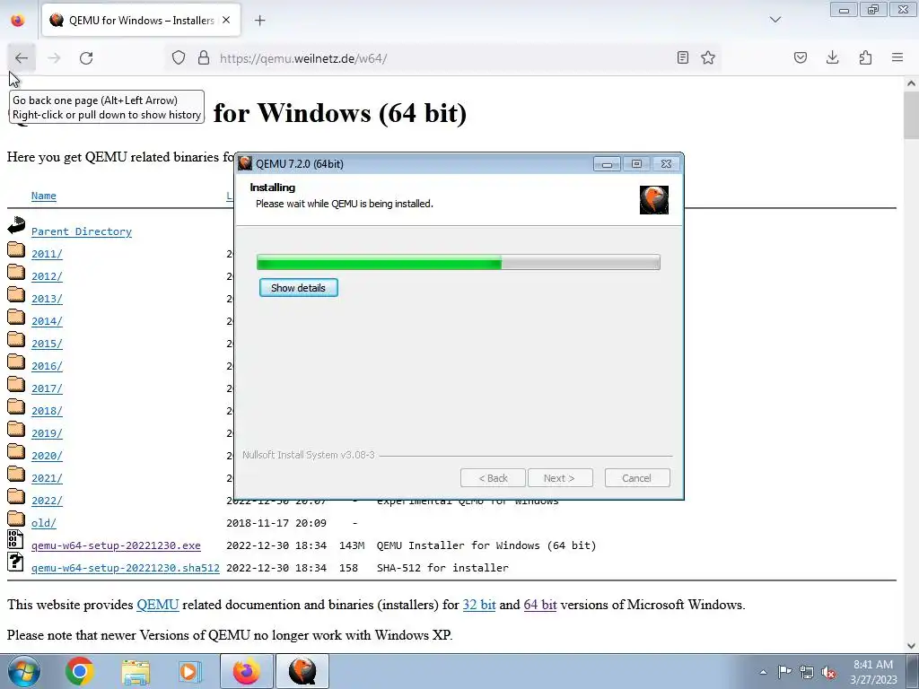Click the QEMU logo in installer header
This screenshot has width=919, height=689.
tap(654, 200)
